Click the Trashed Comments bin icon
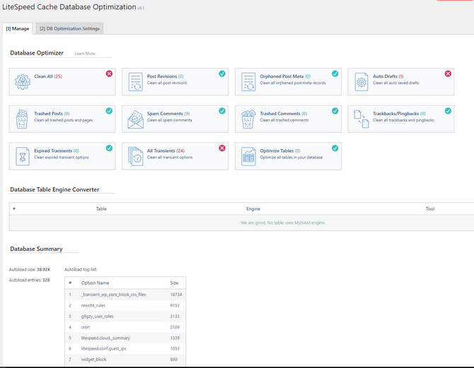 pos(248,119)
